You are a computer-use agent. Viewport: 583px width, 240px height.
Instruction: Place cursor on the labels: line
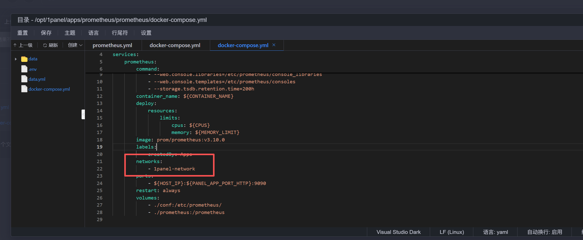[x=146, y=147]
